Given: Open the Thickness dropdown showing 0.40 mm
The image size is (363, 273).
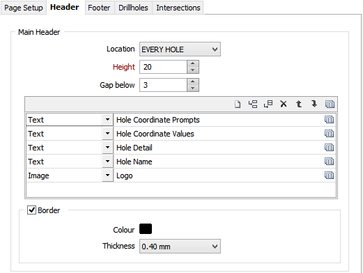Looking at the screenshot, I should [180, 247].
